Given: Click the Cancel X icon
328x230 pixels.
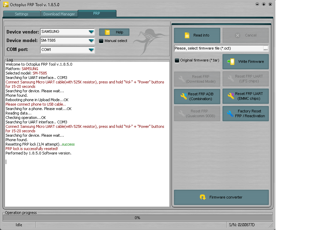Looking at the screenshot, I should pyautogui.click(x=238, y=35).
